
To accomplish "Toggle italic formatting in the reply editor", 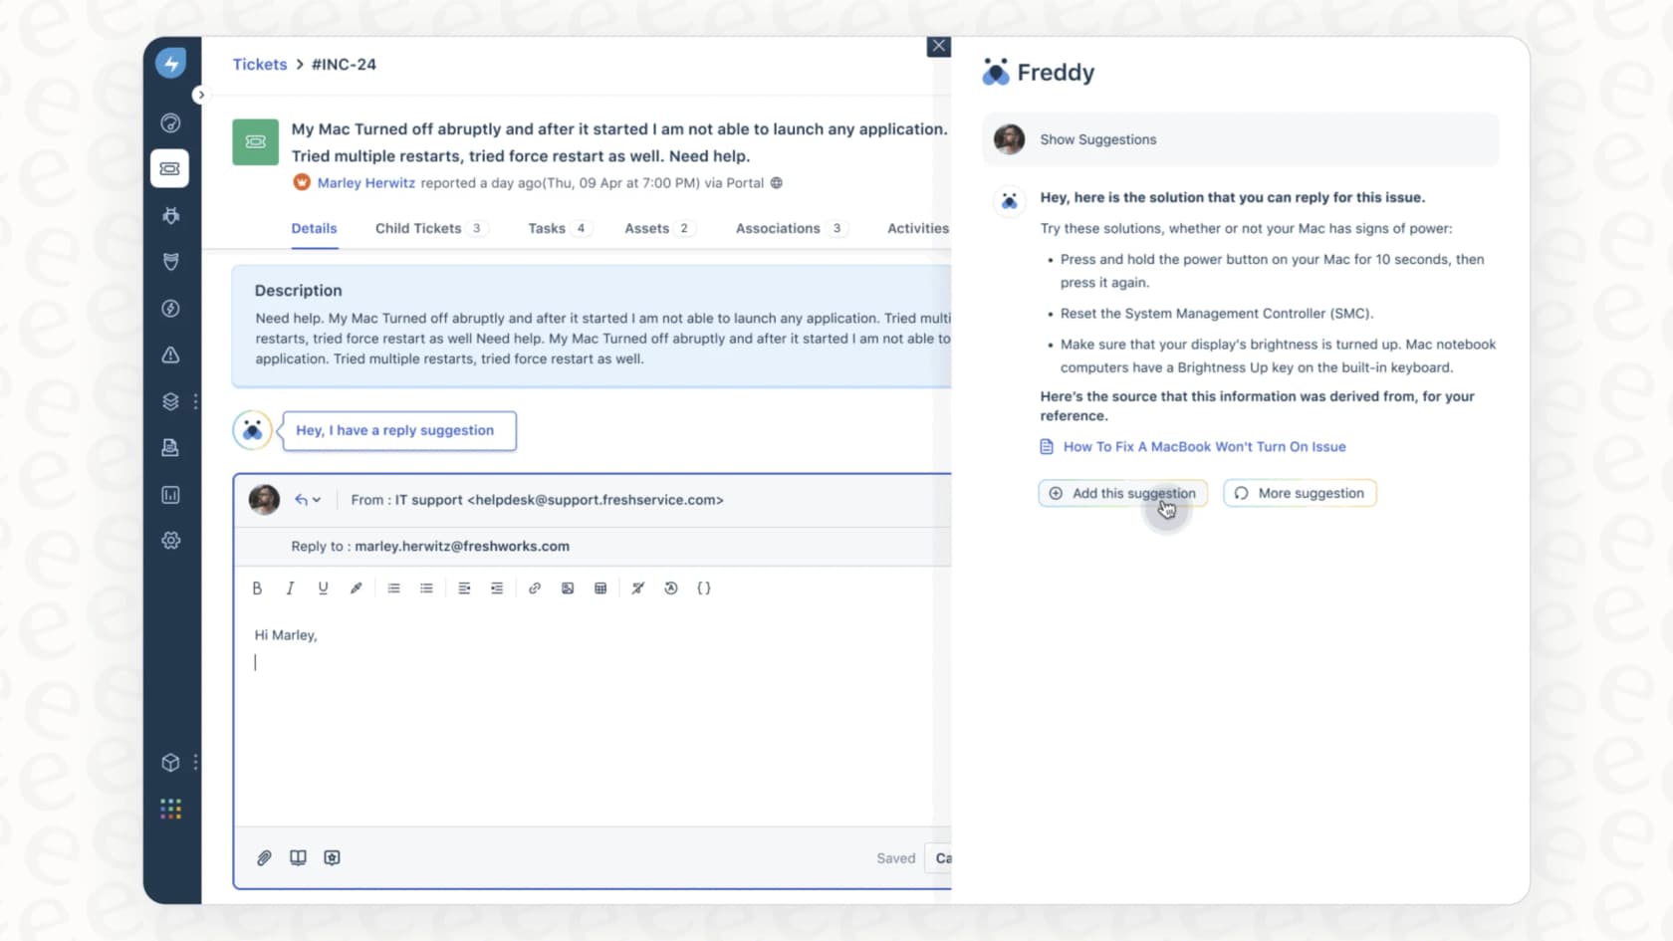I will point(290,588).
